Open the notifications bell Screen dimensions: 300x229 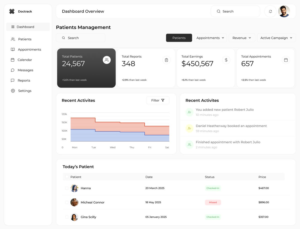(270, 11)
